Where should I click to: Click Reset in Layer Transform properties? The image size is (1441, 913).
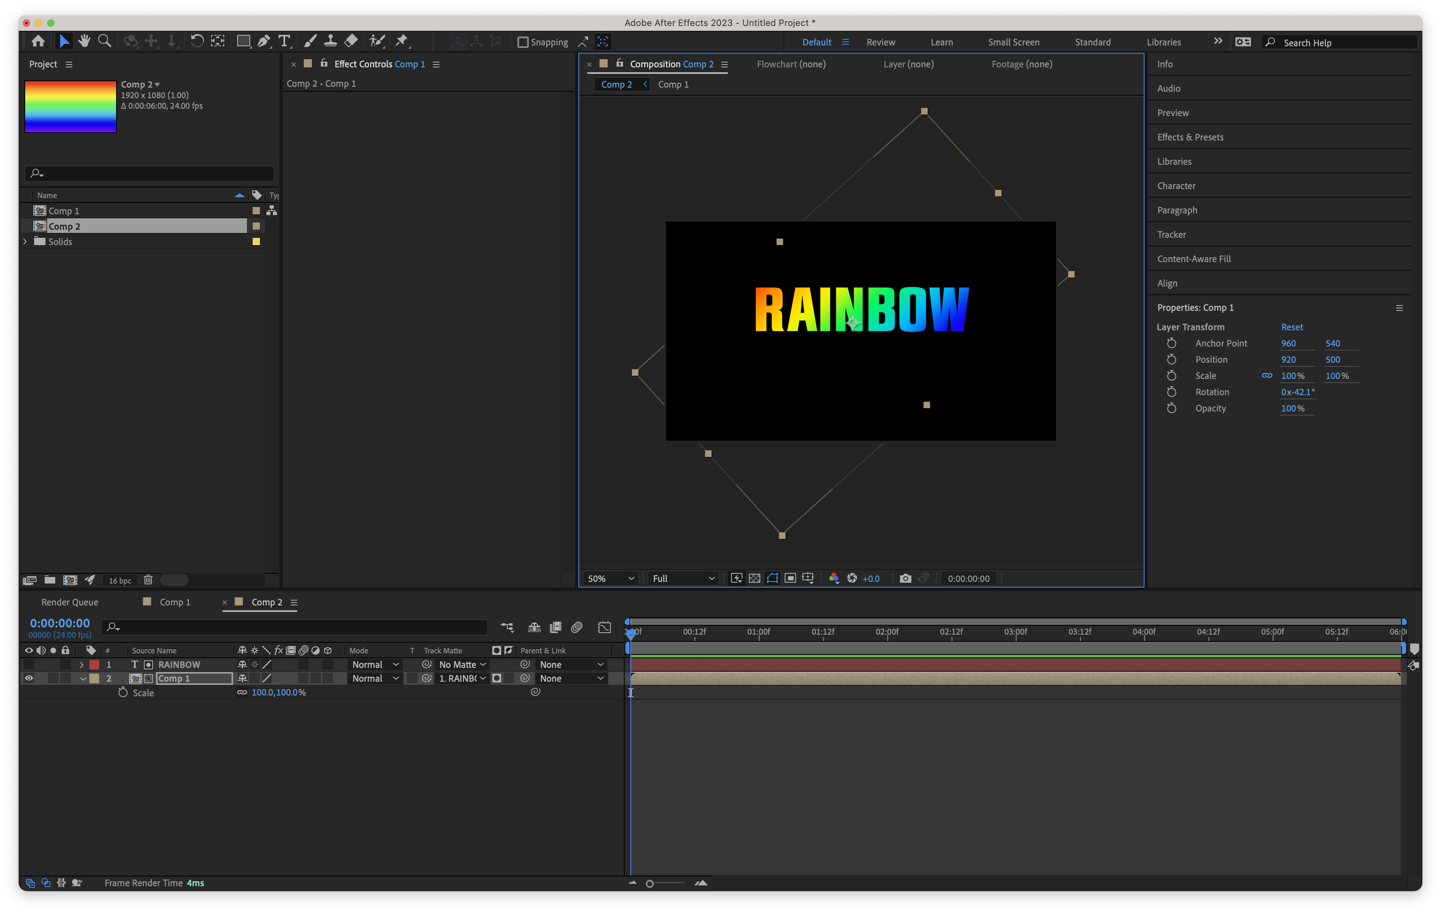[x=1292, y=327]
